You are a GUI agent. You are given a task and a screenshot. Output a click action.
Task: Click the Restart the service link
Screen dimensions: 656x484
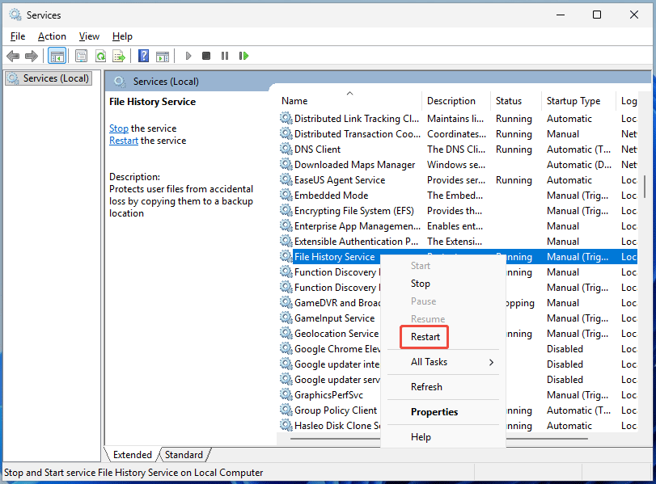(x=124, y=141)
